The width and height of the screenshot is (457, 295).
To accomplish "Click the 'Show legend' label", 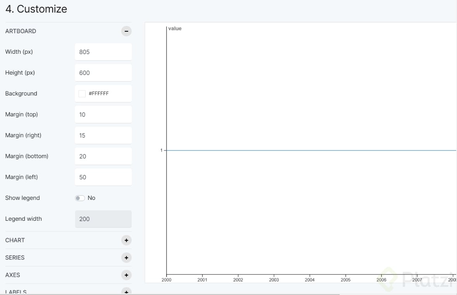I will point(22,198).
